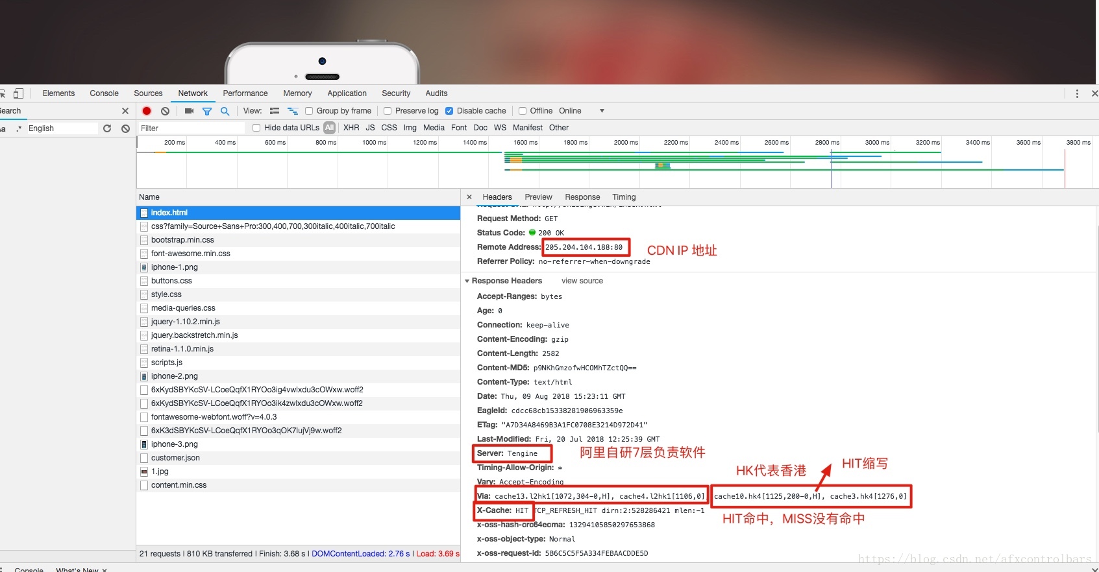Refresh the search results
The height and width of the screenshot is (572, 1099).
click(x=107, y=128)
